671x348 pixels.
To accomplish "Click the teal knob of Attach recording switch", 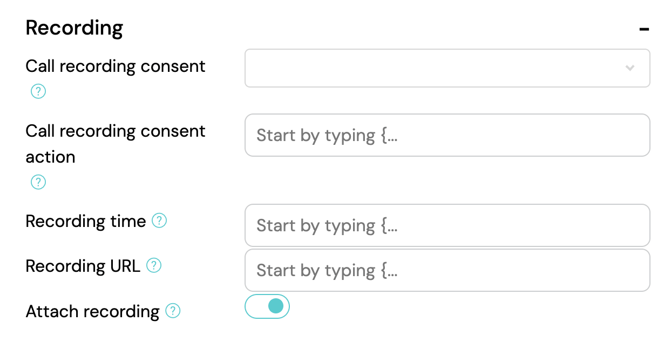I will 275,306.
